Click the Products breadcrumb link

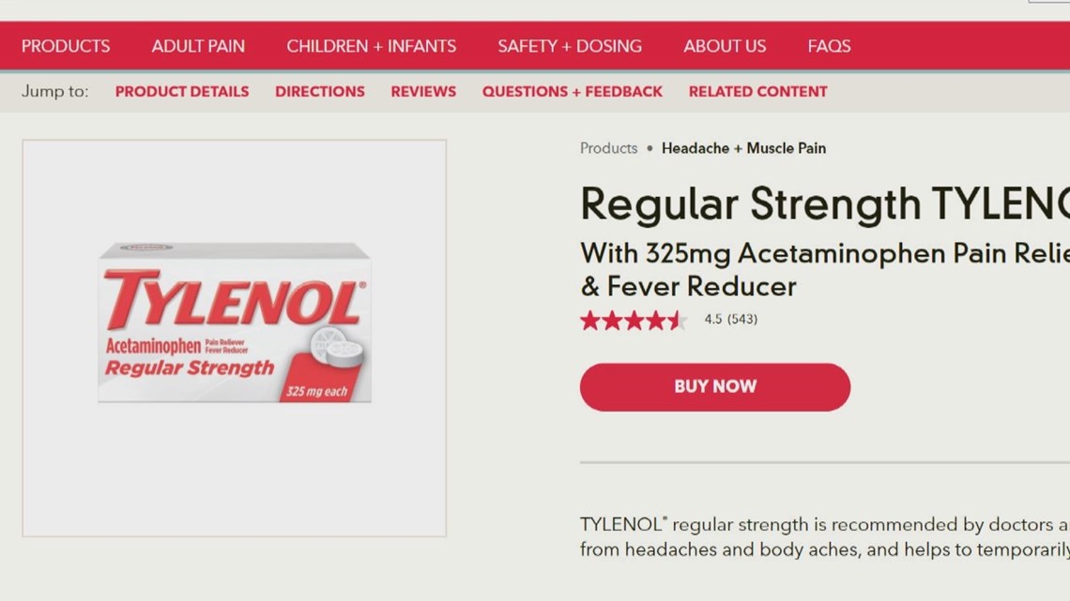click(609, 148)
